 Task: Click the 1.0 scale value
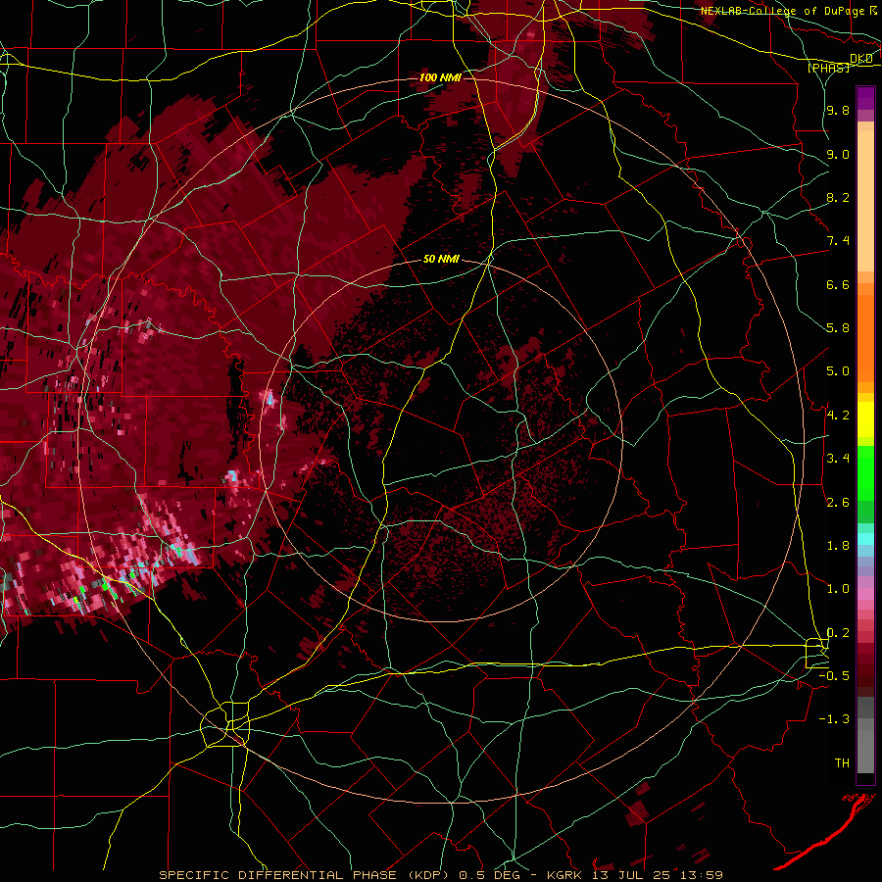[x=838, y=589]
